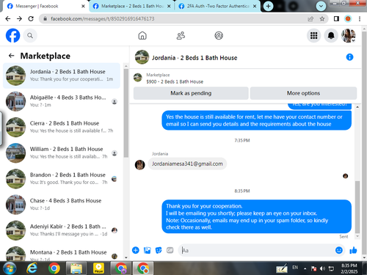
Task: Open the Facebook search magnifier
Action: click(x=30, y=36)
